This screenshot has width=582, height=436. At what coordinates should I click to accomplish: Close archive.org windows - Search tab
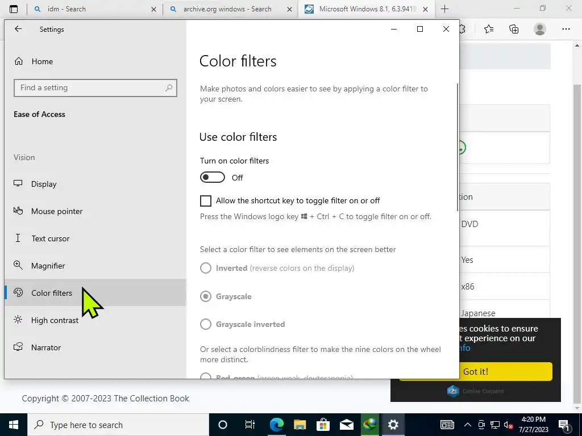[x=289, y=9]
